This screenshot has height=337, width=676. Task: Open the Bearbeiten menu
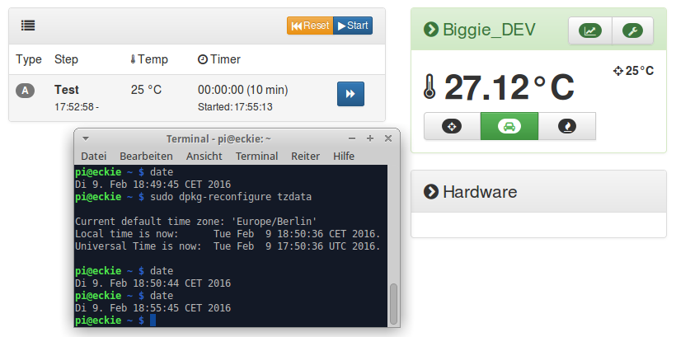(x=146, y=156)
